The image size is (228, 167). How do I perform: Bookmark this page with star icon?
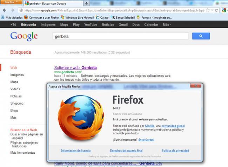click(x=208, y=10)
